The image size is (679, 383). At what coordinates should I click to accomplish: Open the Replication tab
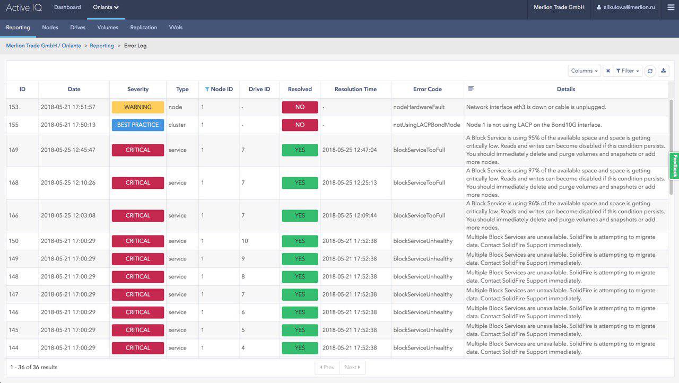pos(144,28)
